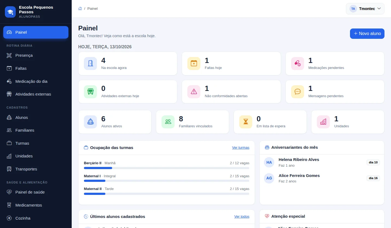The image size is (391, 228).
Task: Go to Faltas in the sidebar
Action: (x=36, y=68)
